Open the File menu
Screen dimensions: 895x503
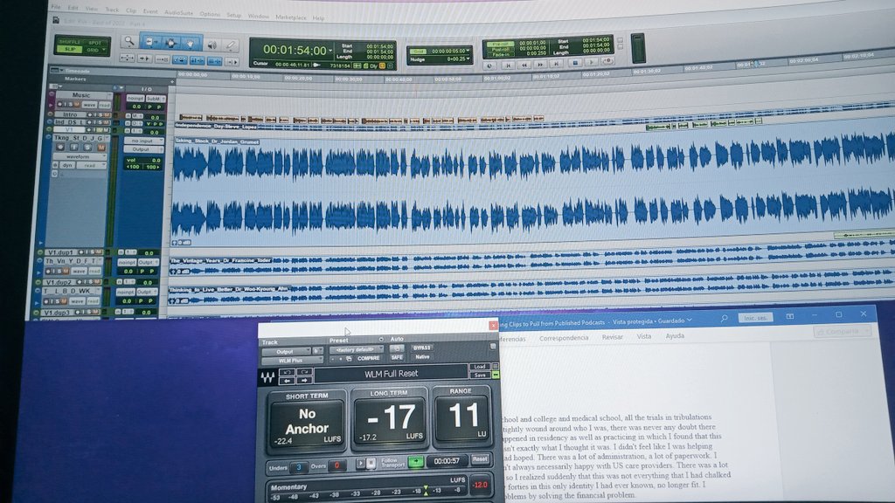pos(56,7)
